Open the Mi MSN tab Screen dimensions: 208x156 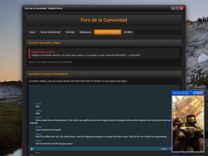(128, 32)
